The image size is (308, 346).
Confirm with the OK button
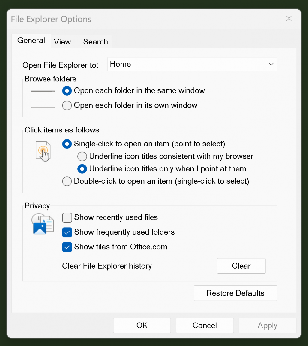point(142,326)
